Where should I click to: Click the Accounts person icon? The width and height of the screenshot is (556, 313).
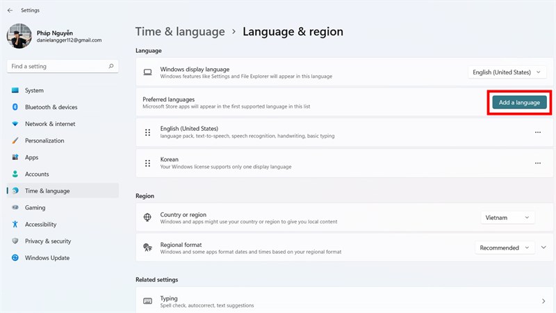(15, 174)
